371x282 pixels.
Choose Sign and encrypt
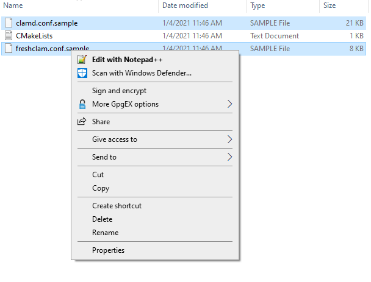(119, 91)
